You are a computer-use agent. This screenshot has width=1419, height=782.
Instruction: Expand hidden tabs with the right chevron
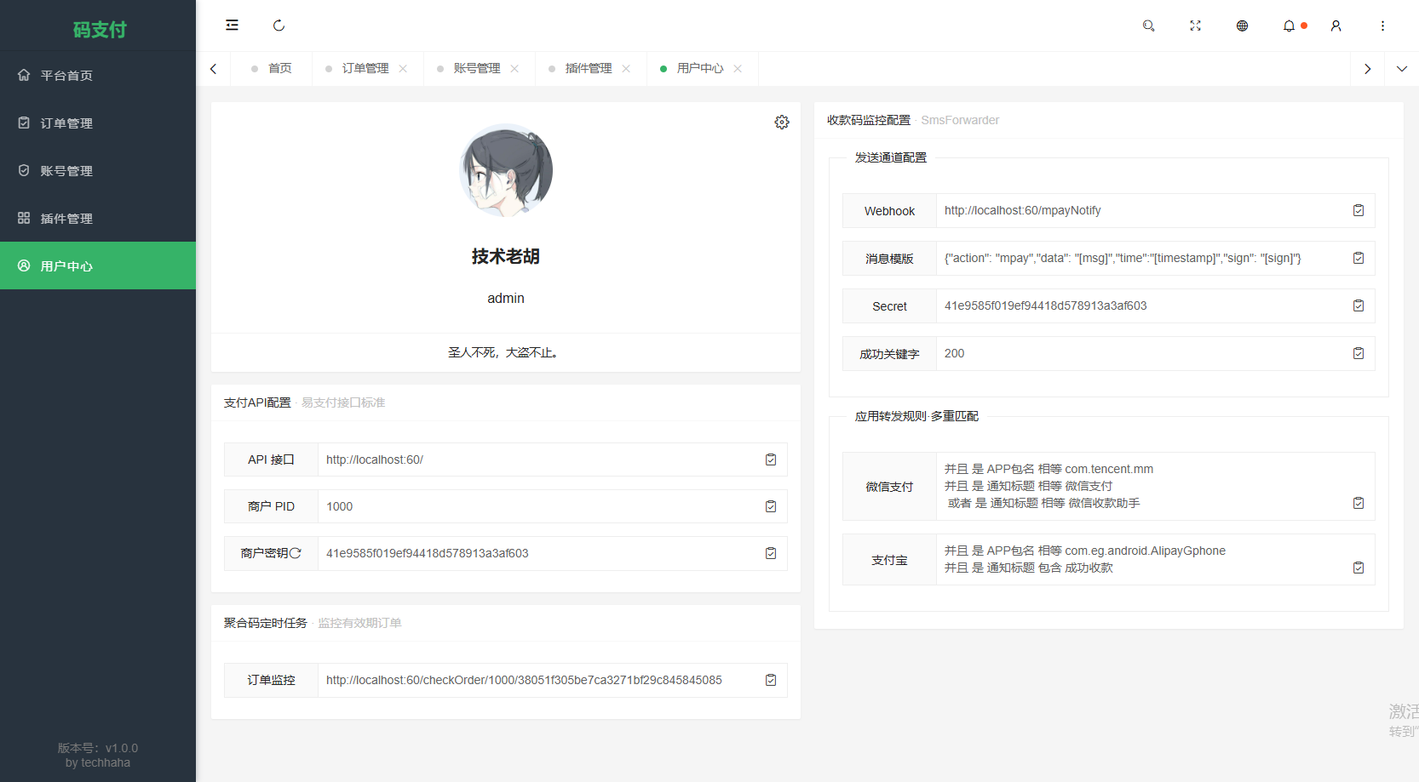(x=1367, y=68)
